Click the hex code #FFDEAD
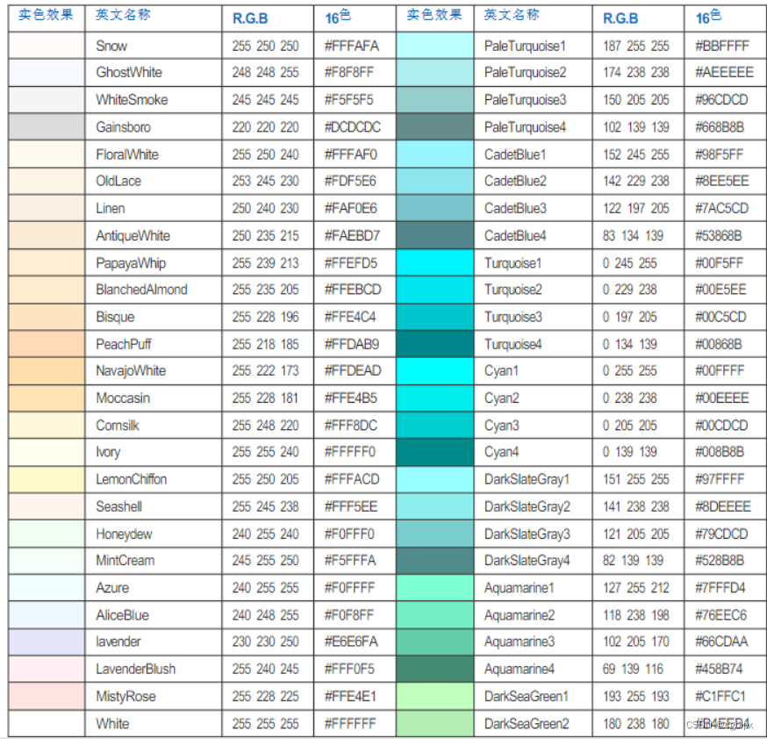This screenshot has width=767, height=739. click(353, 370)
